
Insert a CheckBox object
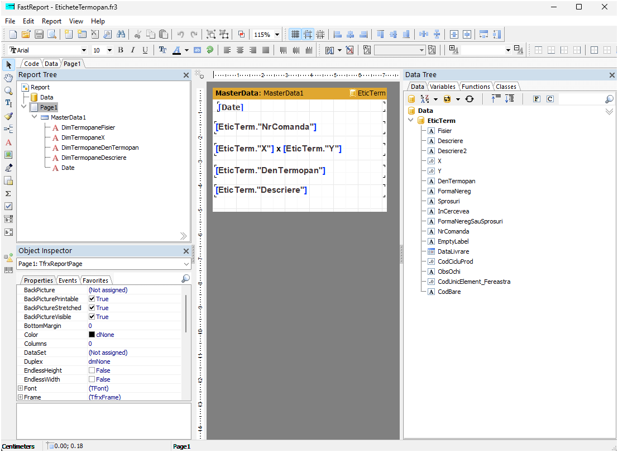[x=8, y=206]
